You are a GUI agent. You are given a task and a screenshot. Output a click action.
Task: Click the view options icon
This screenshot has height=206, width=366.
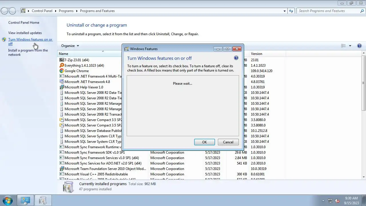(343, 46)
